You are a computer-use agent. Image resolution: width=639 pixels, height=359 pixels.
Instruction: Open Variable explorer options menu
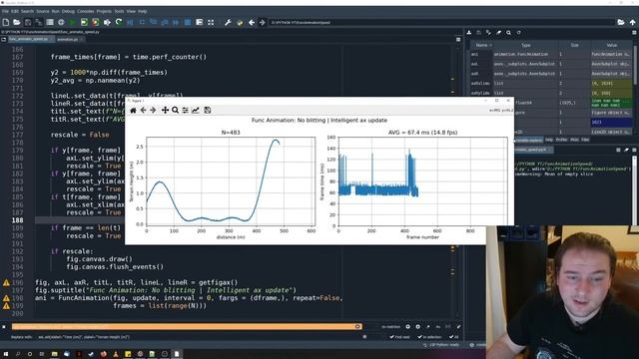tap(634, 33)
